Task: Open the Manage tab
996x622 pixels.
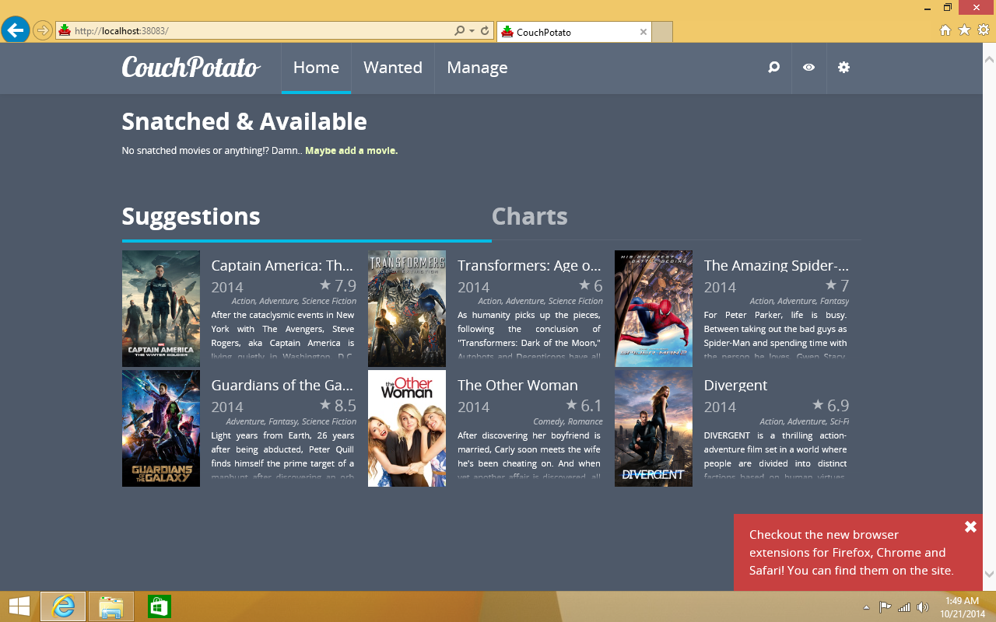Action: [x=477, y=68]
